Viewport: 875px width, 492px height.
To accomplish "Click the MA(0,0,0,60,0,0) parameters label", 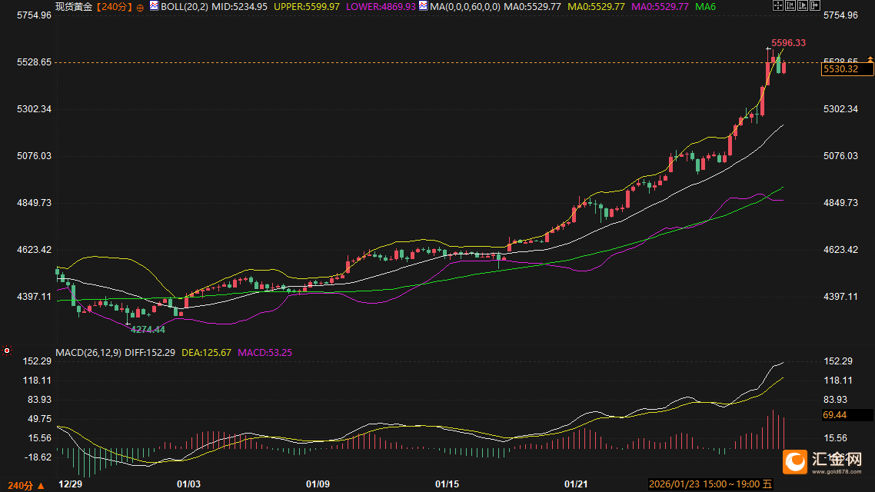I will [x=466, y=6].
